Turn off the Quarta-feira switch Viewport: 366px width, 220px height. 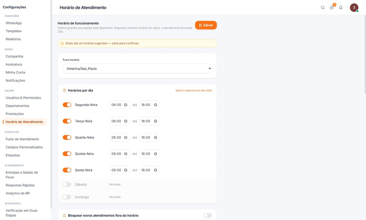pos(67,138)
